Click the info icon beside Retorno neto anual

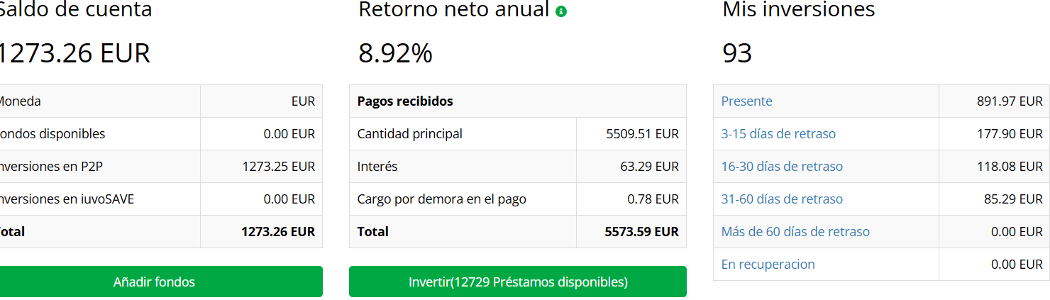coord(561,11)
